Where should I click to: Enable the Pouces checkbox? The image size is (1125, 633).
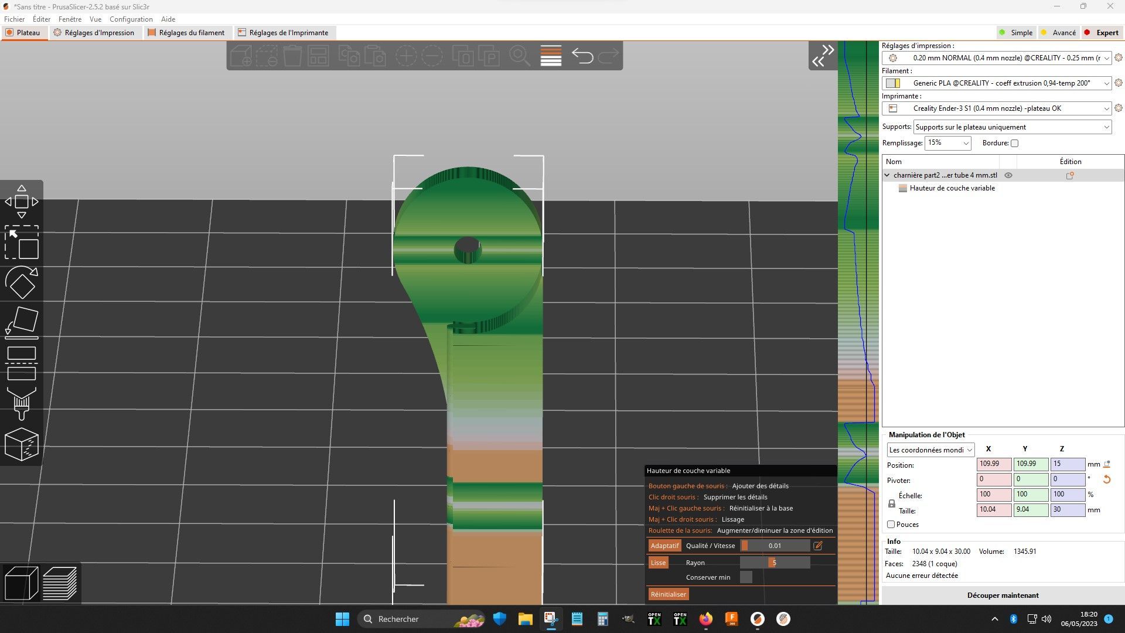[891, 525]
